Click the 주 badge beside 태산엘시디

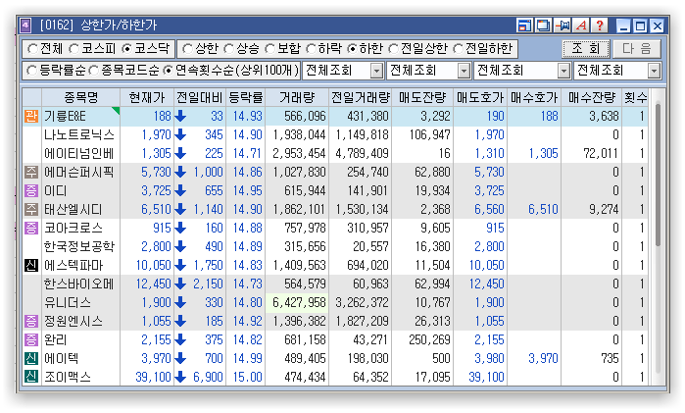coord(31,209)
